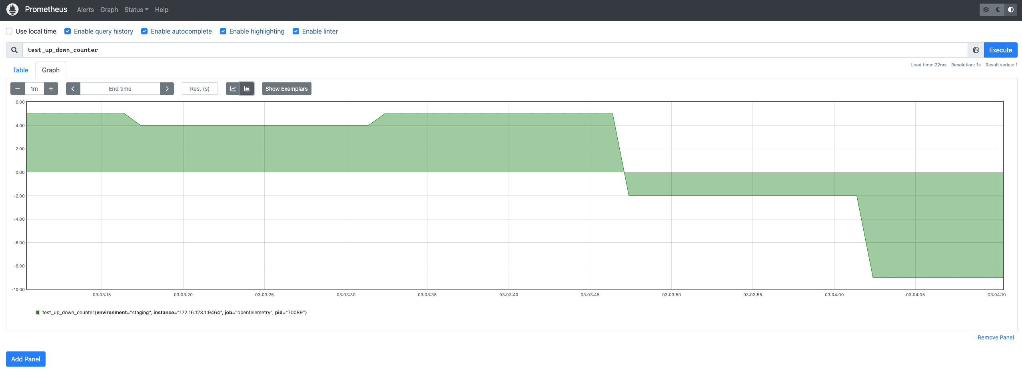
Task: Increase the range with plus button
Action: point(51,89)
